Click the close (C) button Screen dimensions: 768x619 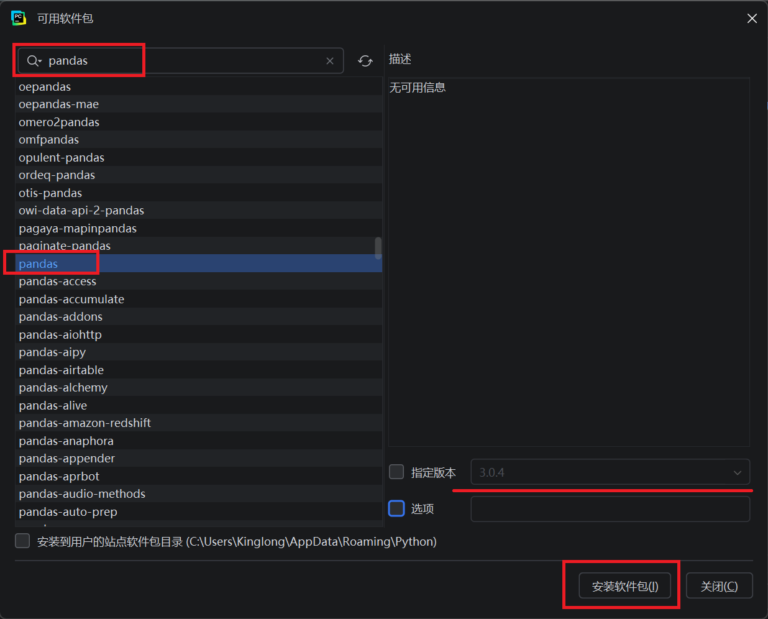point(720,585)
